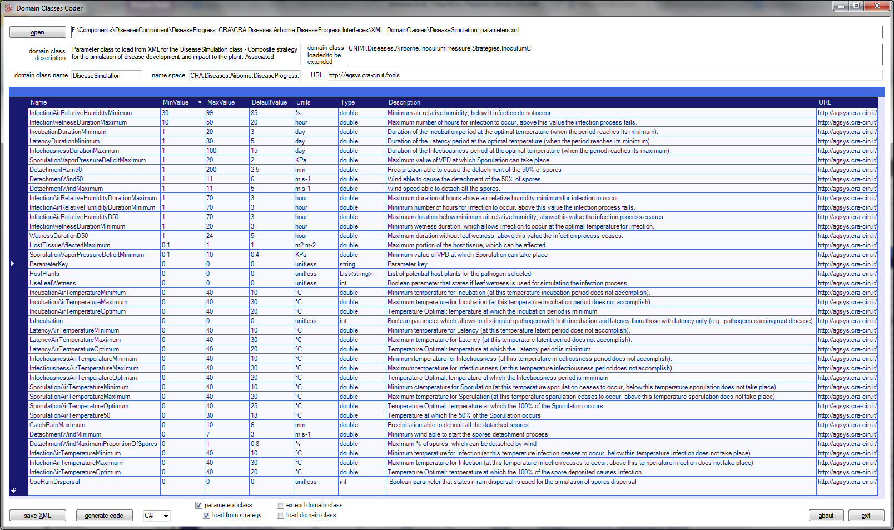
Task: Click the DetachmentWindMinimum name cell
Action: tap(94, 434)
